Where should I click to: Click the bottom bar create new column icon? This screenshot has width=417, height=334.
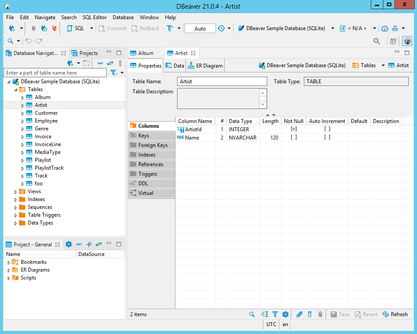coord(309,314)
